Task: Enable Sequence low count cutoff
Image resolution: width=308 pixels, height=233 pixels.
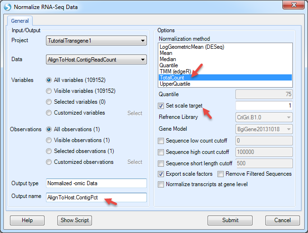Action: click(x=161, y=141)
